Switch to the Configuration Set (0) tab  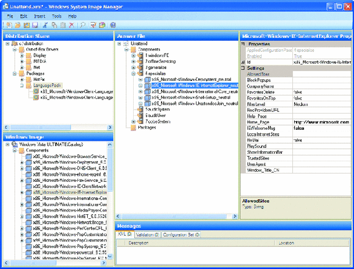click(181, 235)
